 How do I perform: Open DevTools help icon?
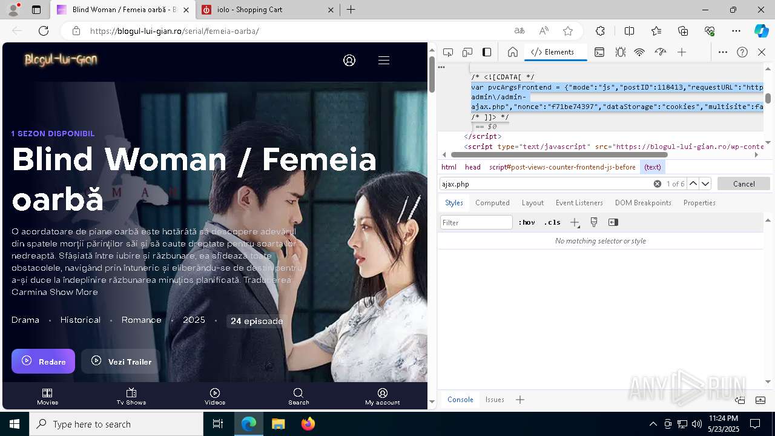pyautogui.click(x=742, y=52)
